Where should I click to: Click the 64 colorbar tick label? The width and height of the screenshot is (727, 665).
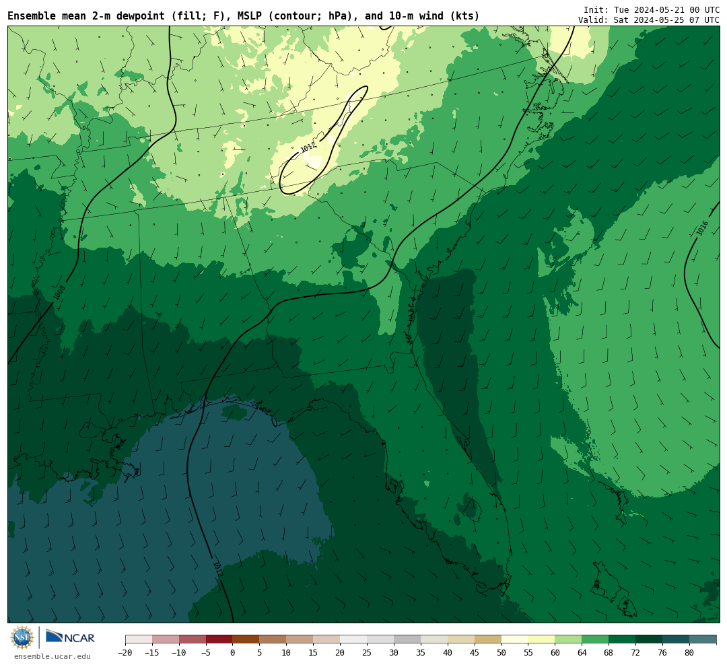pos(582,653)
